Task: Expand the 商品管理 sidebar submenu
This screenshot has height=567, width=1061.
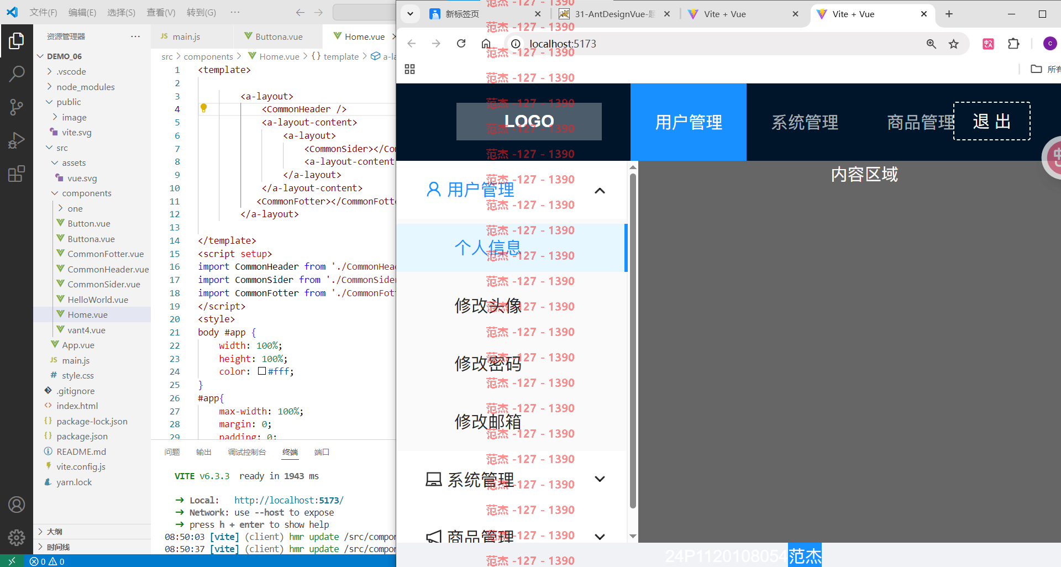Action: [x=600, y=536]
